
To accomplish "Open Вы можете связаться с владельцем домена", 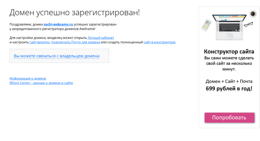I will click(57, 56).
